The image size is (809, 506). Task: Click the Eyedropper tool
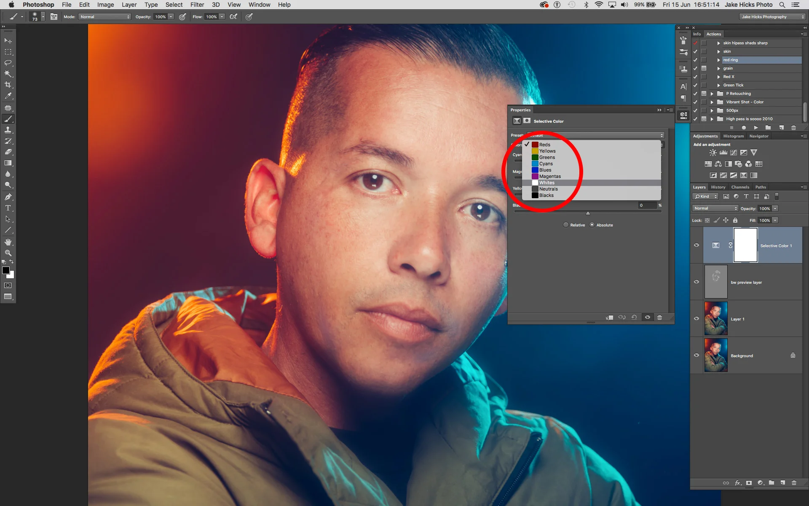point(8,96)
